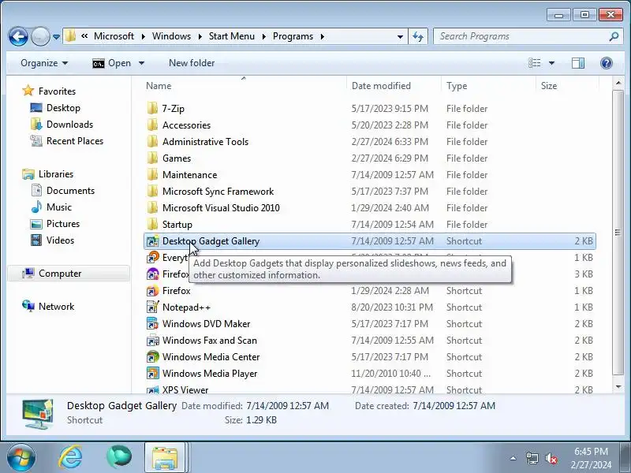Screen dimensions: 631x473
Task: Click the Windows breadcrumb in the address bar
Action: tap(171, 36)
